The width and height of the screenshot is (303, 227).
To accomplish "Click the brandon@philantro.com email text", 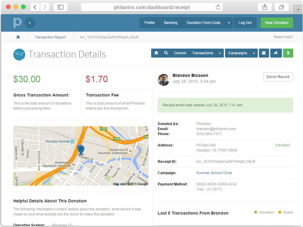I will (216, 129).
